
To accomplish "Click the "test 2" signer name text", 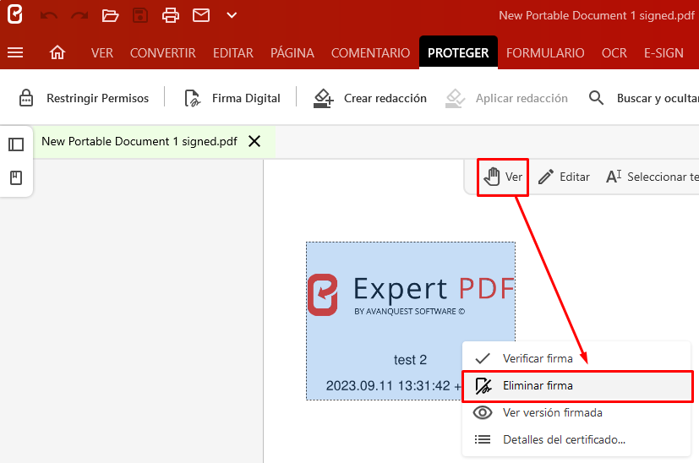I will click(410, 360).
